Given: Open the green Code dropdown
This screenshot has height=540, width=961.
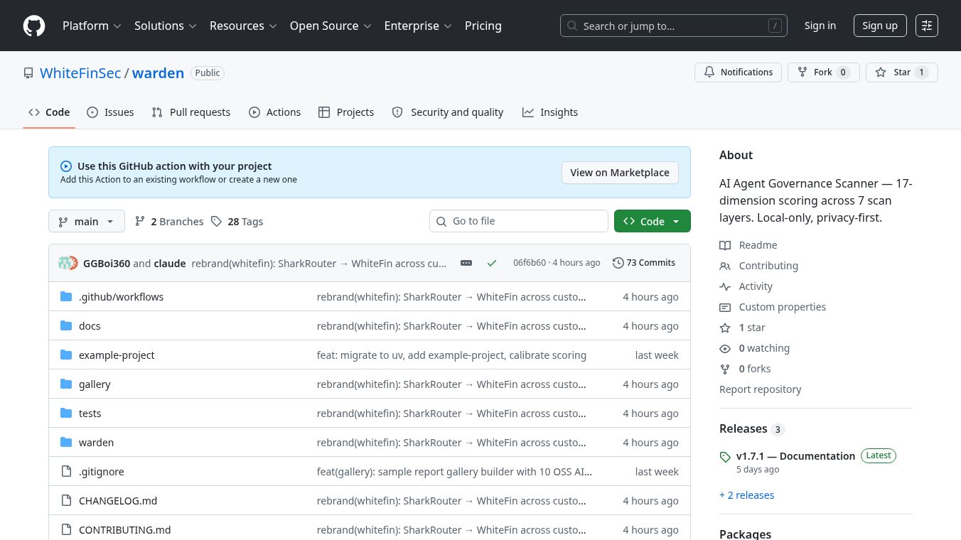Looking at the screenshot, I should (652, 222).
